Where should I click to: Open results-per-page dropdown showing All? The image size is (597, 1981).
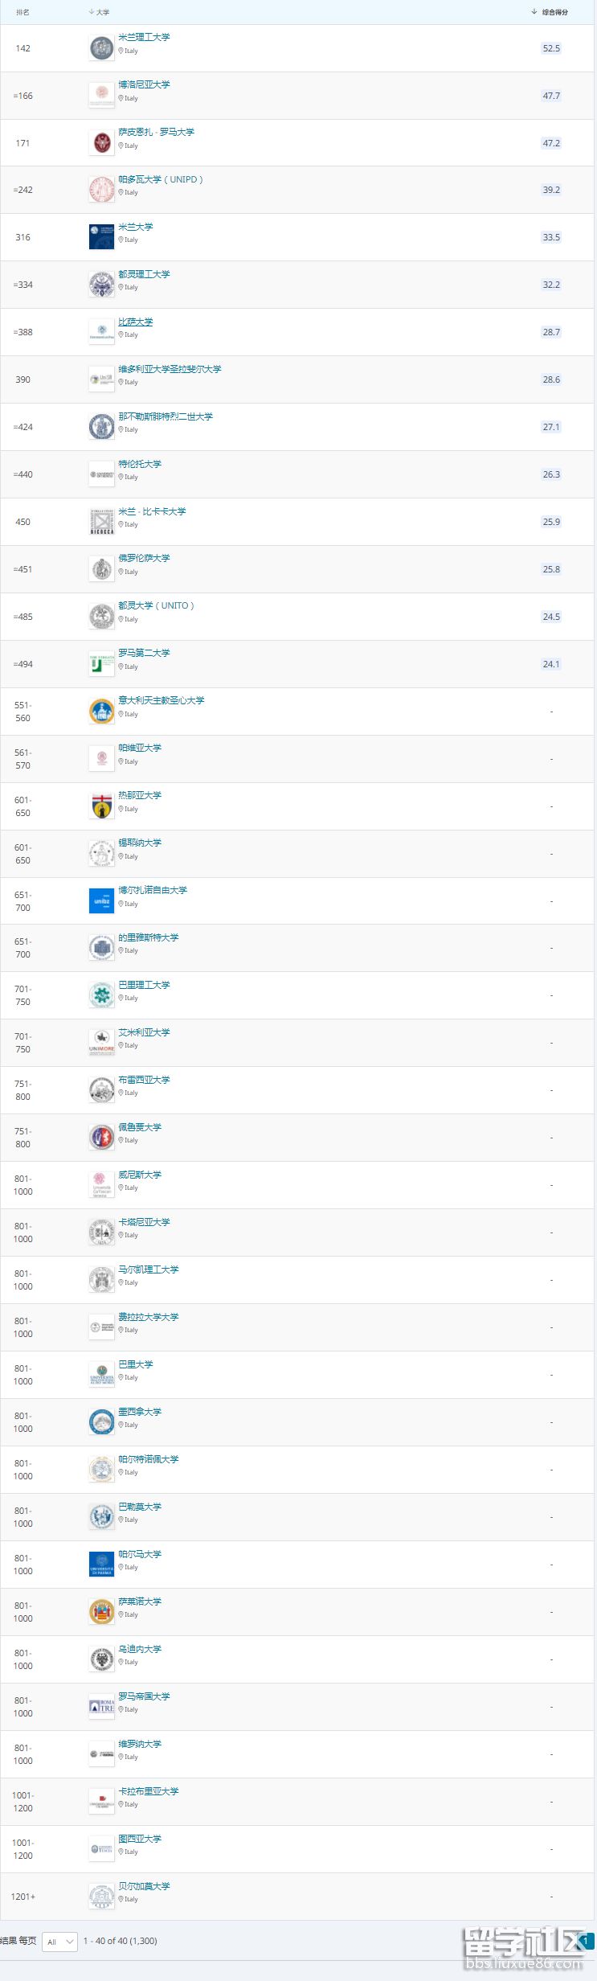pos(59,1942)
